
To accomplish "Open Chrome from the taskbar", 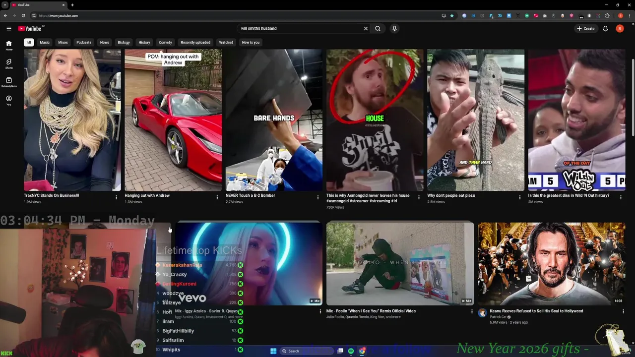I will (362, 351).
